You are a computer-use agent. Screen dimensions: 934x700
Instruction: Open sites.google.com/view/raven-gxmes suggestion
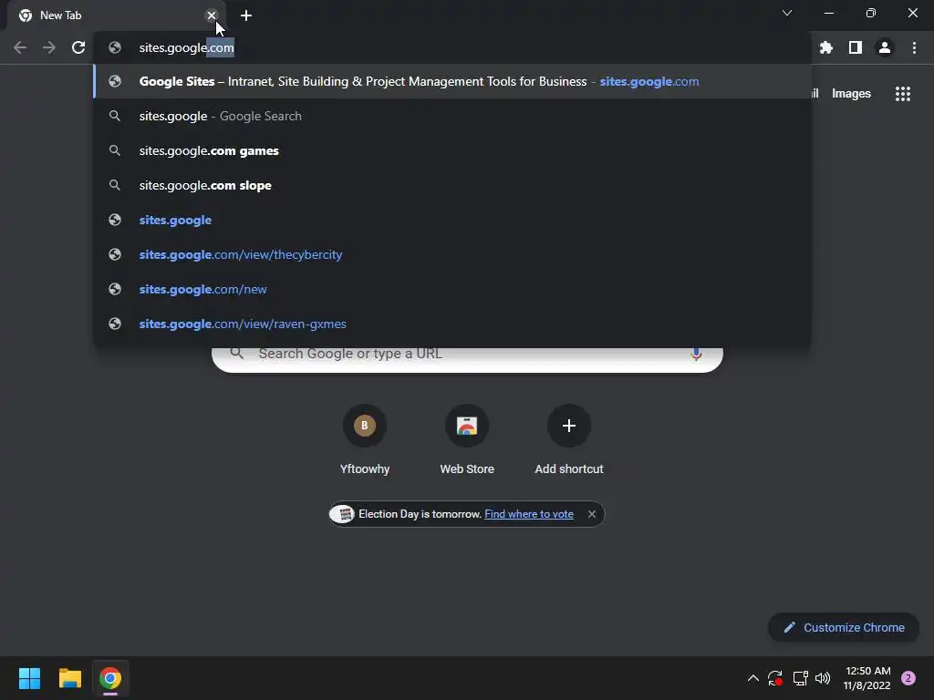coord(452,324)
